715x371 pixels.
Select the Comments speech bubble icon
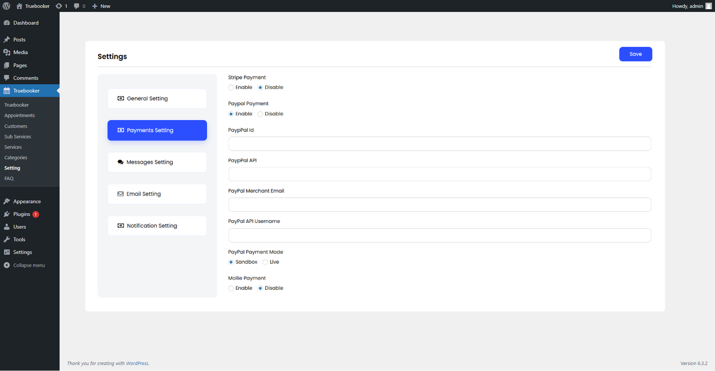click(x=7, y=78)
